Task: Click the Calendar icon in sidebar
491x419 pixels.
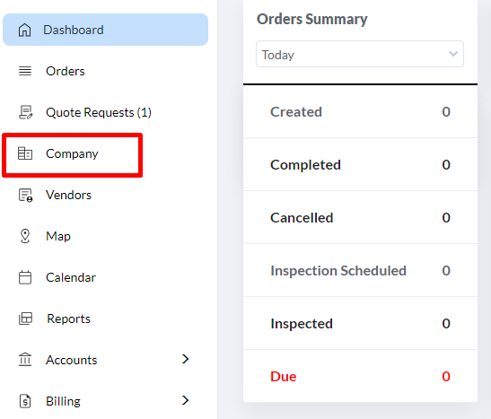Action: (25, 277)
